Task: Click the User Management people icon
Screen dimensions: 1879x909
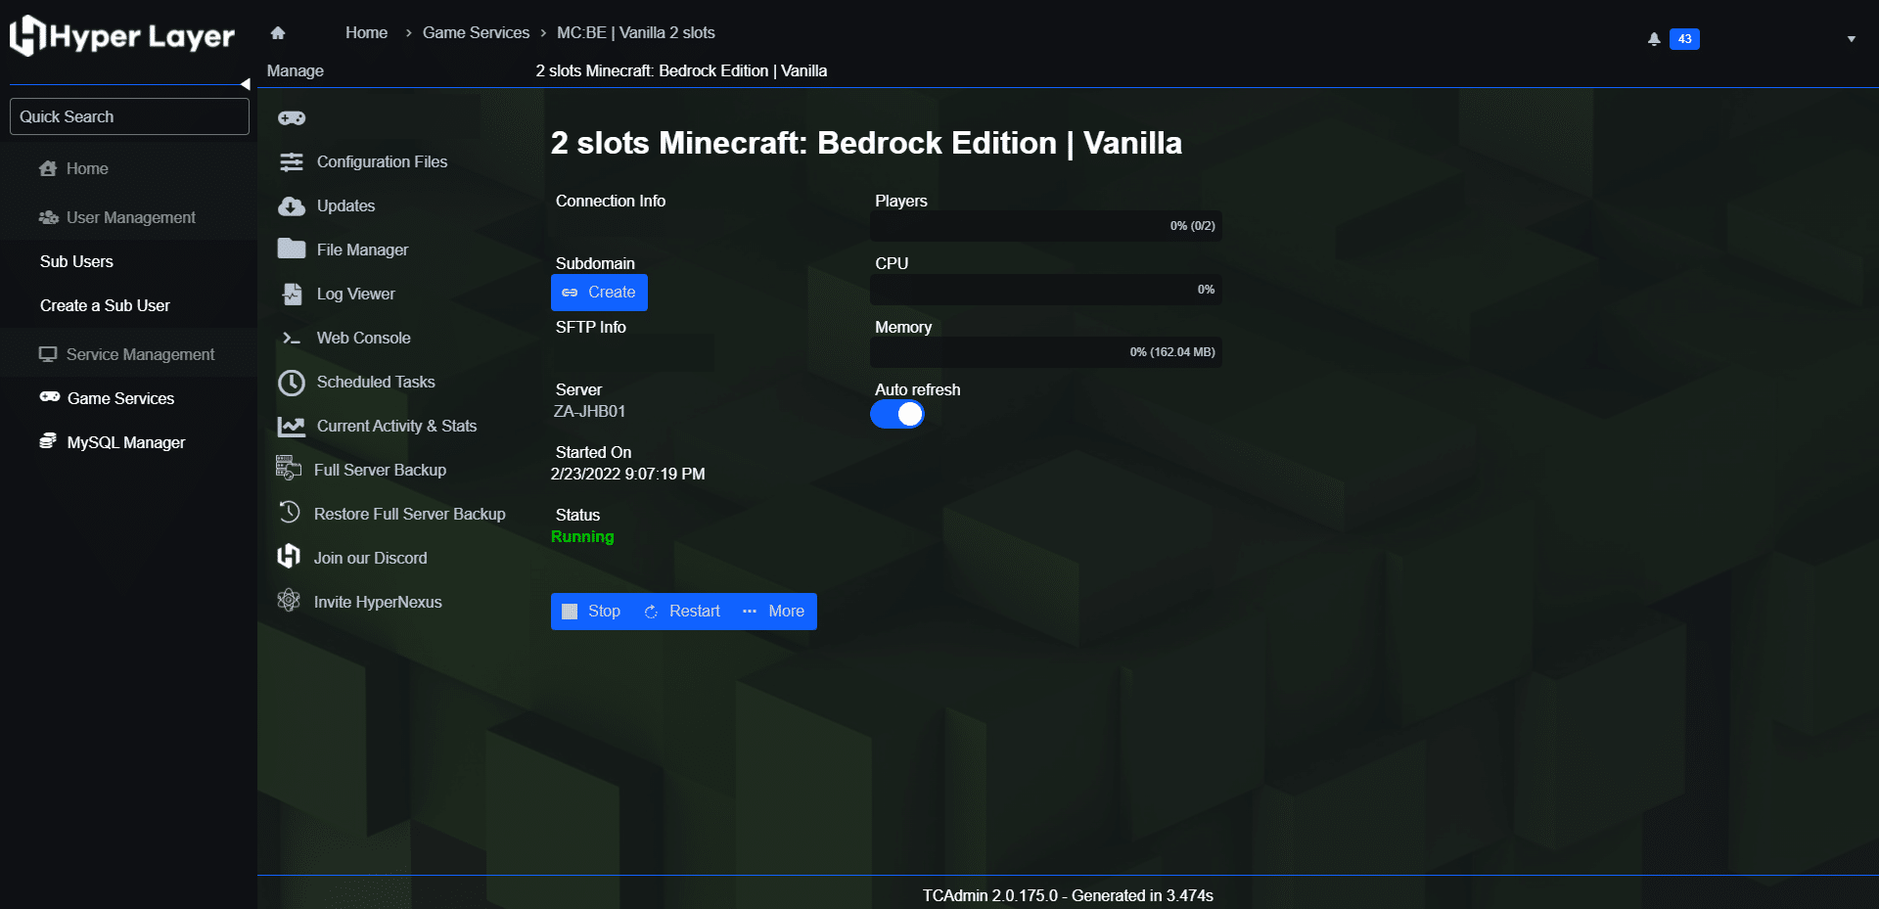Action: (x=49, y=217)
